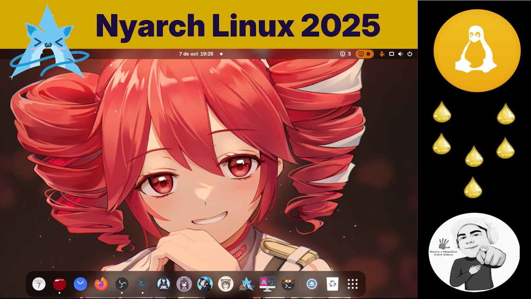Open the catgirl face icon on cream circle

(226, 284)
